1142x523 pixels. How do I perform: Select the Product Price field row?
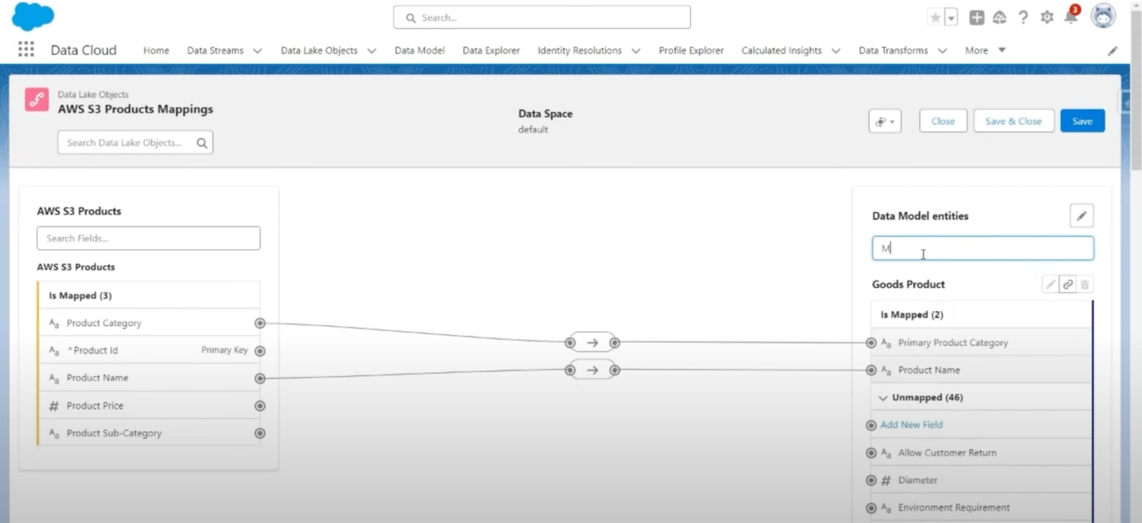click(x=149, y=406)
